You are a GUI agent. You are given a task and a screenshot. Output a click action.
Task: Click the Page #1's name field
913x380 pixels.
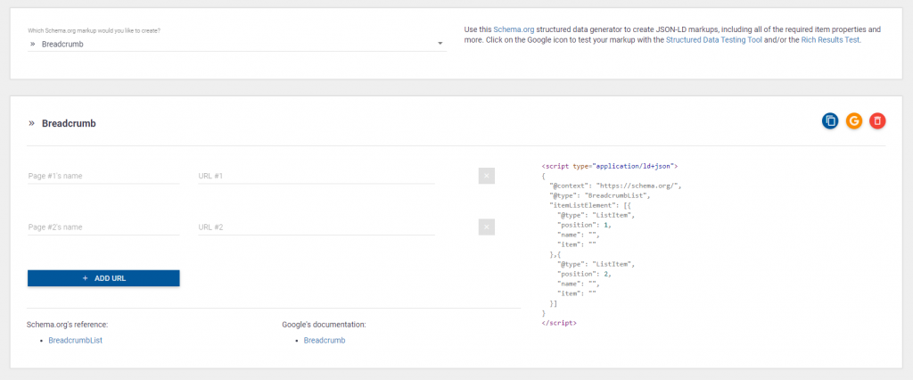(x=103, y=176)
